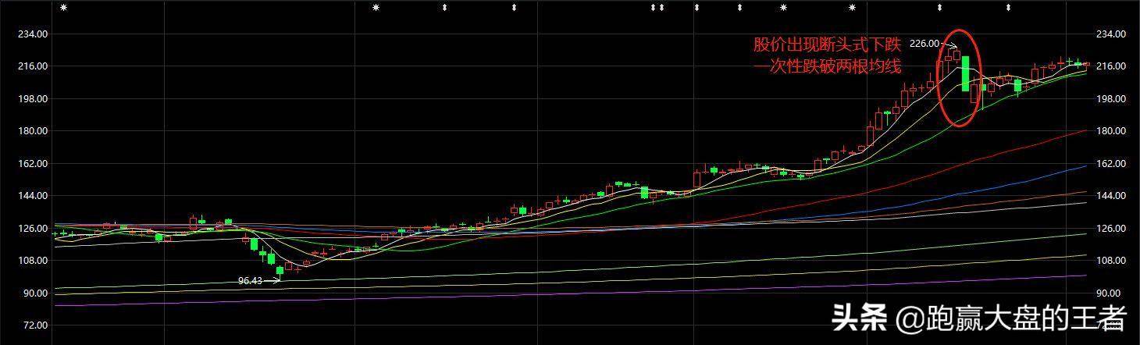1140x345 pixels.
Task: Click 234.00 on the right price axis
Action: pos(1111,34)
